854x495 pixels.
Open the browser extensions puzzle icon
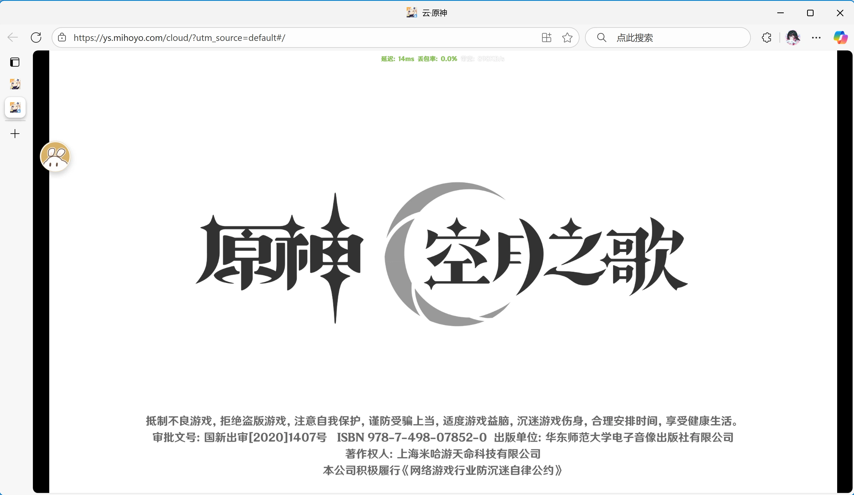click(767, 37)
